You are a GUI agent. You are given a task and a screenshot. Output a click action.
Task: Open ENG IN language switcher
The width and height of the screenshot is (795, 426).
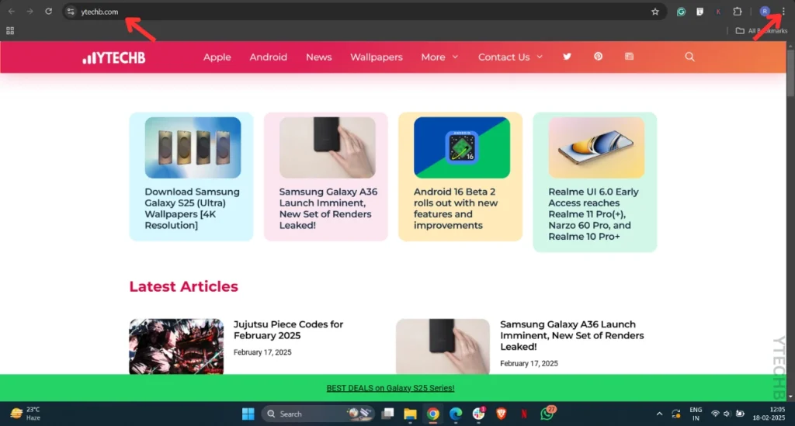(696, 414)
